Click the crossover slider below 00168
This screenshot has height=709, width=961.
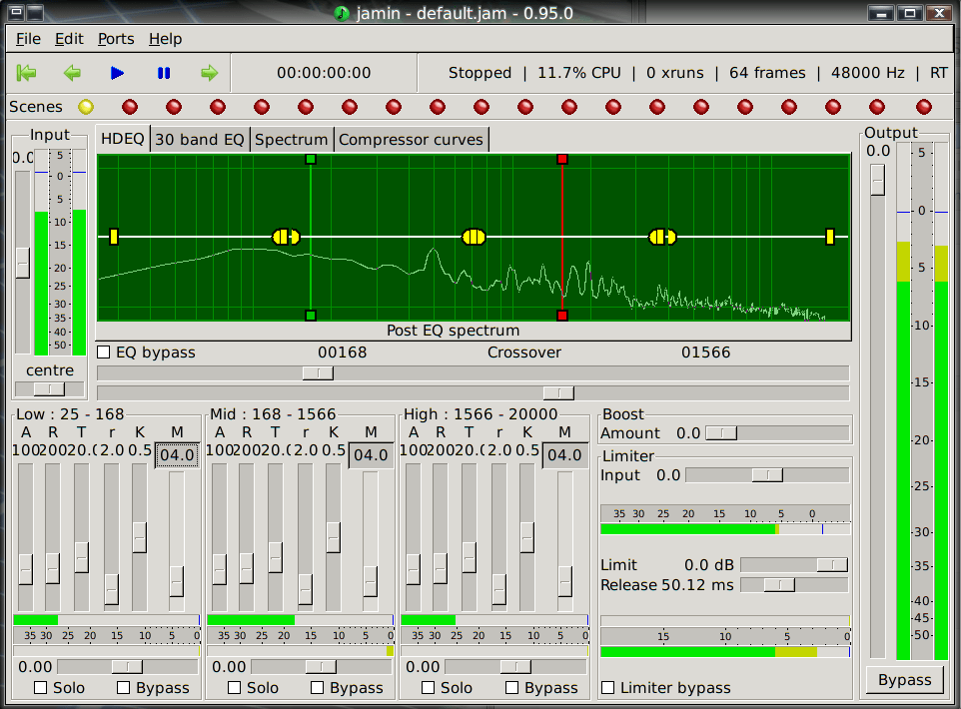tap(318, 371)
